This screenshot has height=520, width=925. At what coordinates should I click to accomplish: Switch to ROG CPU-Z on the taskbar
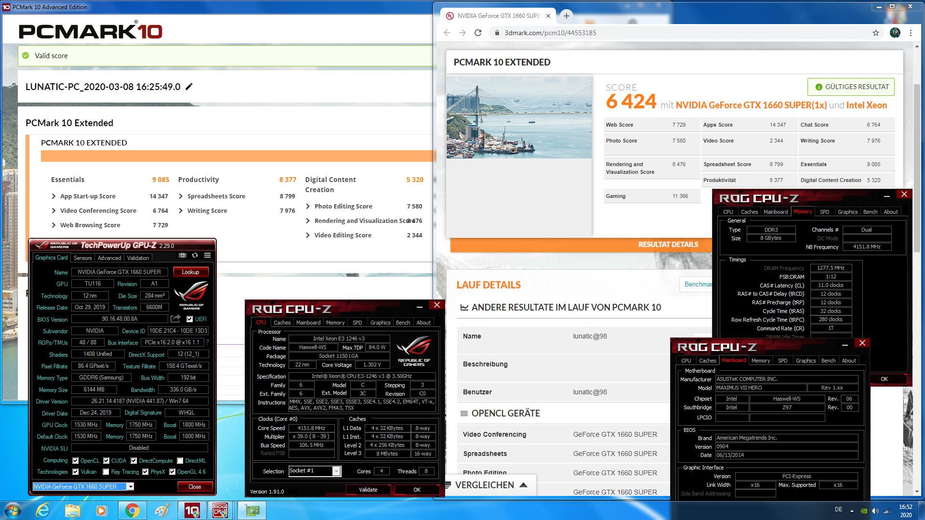pos(221,510)
